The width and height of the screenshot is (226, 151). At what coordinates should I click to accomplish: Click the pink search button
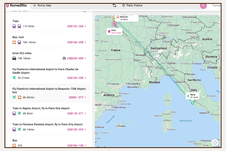(203, 6)
